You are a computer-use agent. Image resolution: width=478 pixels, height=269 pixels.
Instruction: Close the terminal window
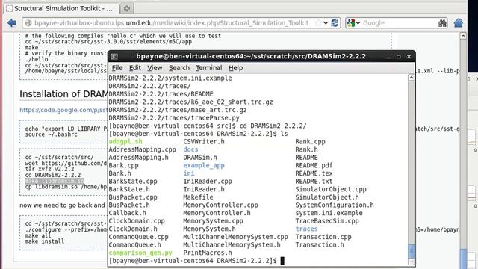coord(409,57)
